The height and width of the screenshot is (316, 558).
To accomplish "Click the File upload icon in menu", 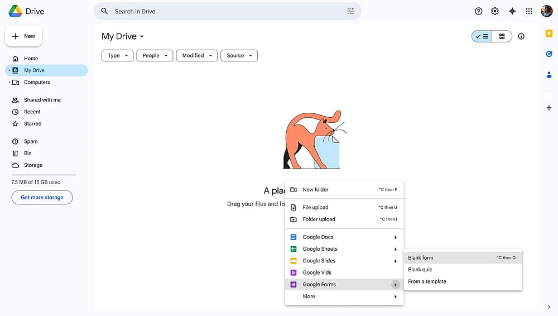I will coord(294,207).
